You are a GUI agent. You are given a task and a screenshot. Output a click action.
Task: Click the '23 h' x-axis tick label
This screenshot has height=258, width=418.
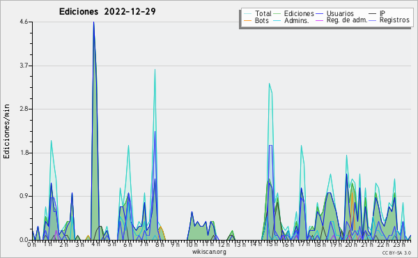coord(400,244)
